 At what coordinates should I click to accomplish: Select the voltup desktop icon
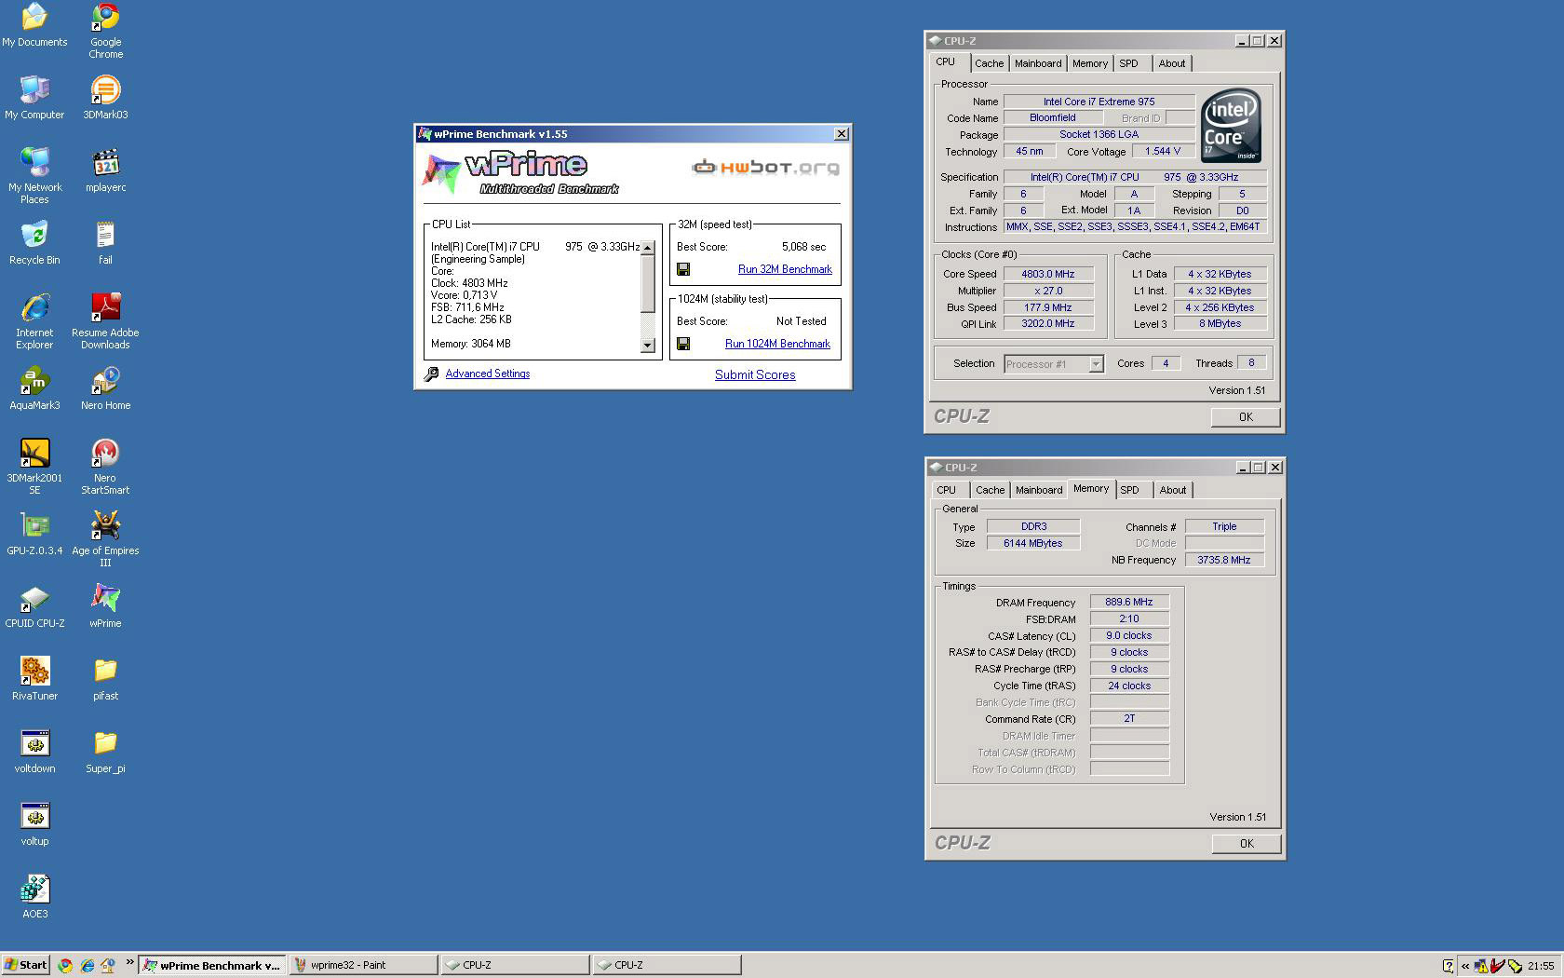(x=34, y=825)
